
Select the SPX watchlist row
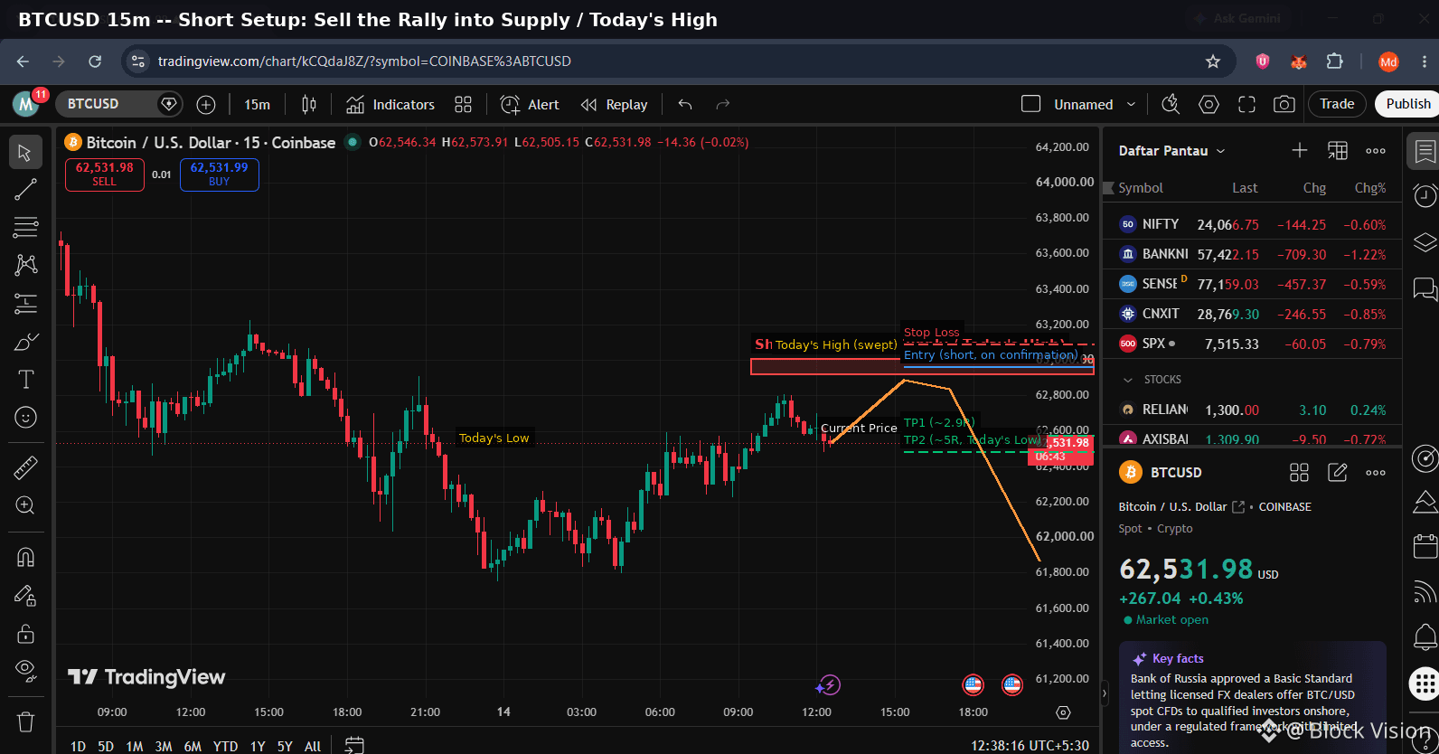(1252, 344)
